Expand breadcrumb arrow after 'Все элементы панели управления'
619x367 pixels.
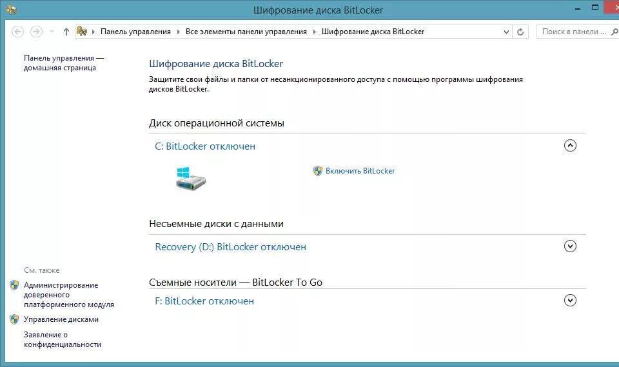pos(314,32)
